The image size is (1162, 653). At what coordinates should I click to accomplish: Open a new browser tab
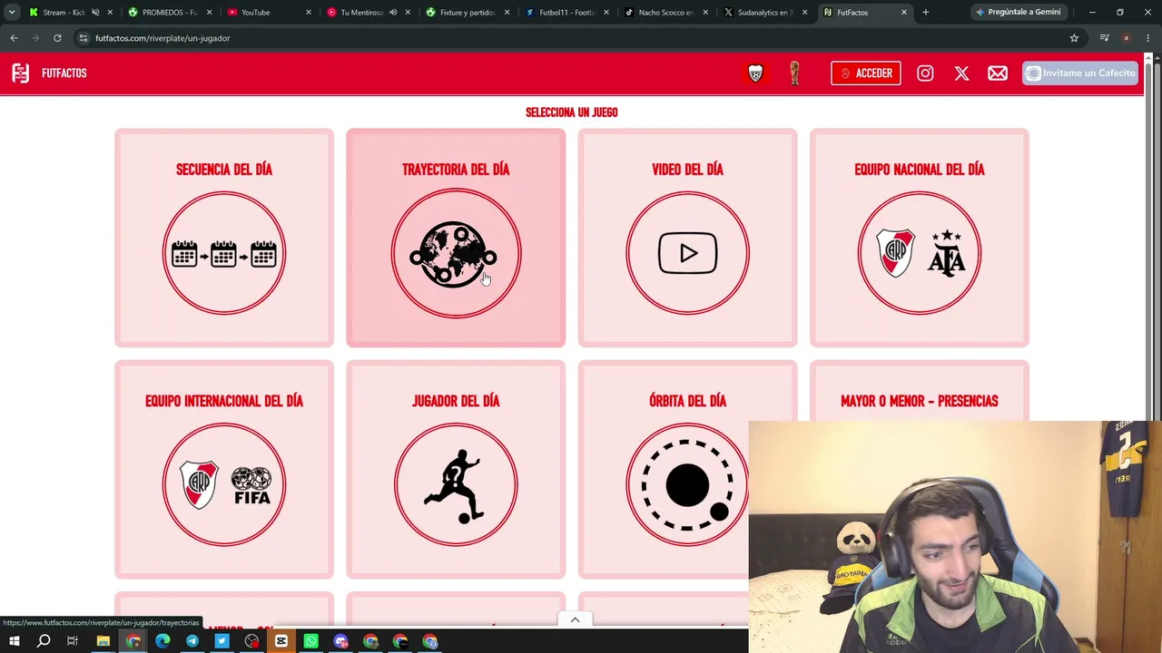(x=925, y=13)
